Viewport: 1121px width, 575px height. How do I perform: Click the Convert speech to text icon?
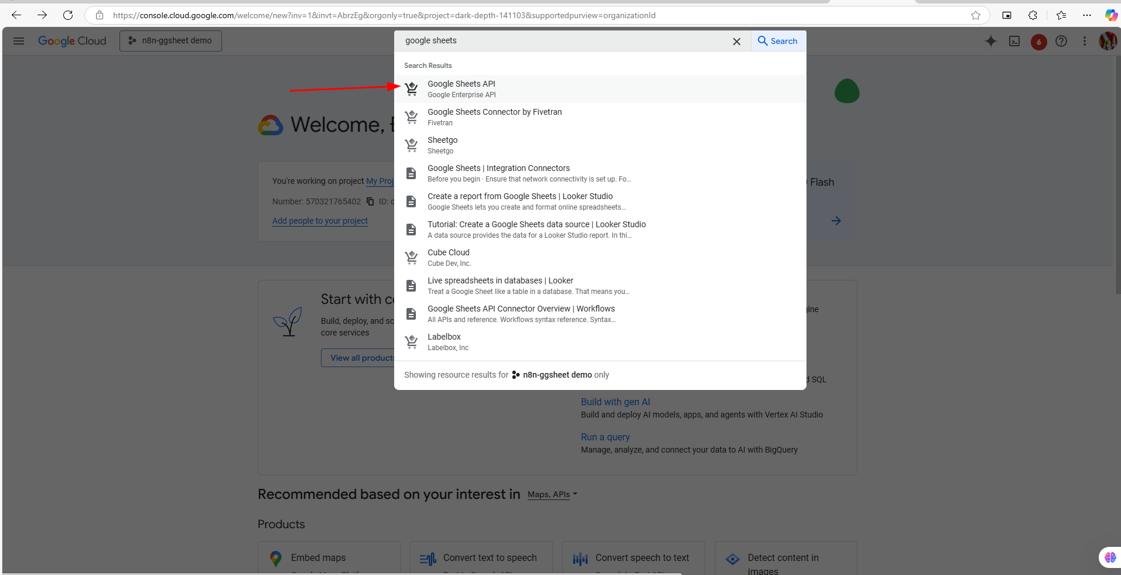[580, 559]
